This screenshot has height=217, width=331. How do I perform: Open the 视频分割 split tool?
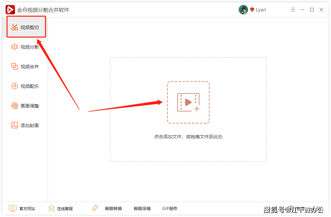click(x=25, y=47)
